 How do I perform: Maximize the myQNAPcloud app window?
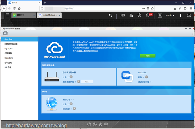(190, 29)
